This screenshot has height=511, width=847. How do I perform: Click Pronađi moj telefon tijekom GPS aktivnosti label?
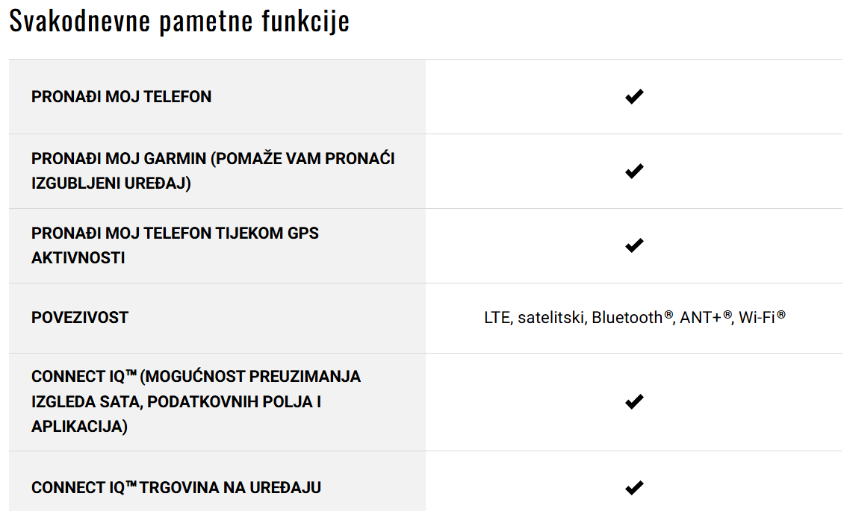click(x=175, y=245)
